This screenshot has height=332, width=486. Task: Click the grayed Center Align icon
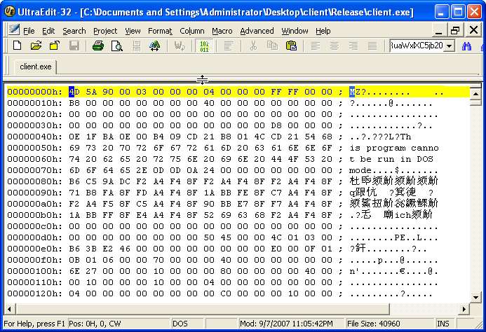tap(334, 46)
